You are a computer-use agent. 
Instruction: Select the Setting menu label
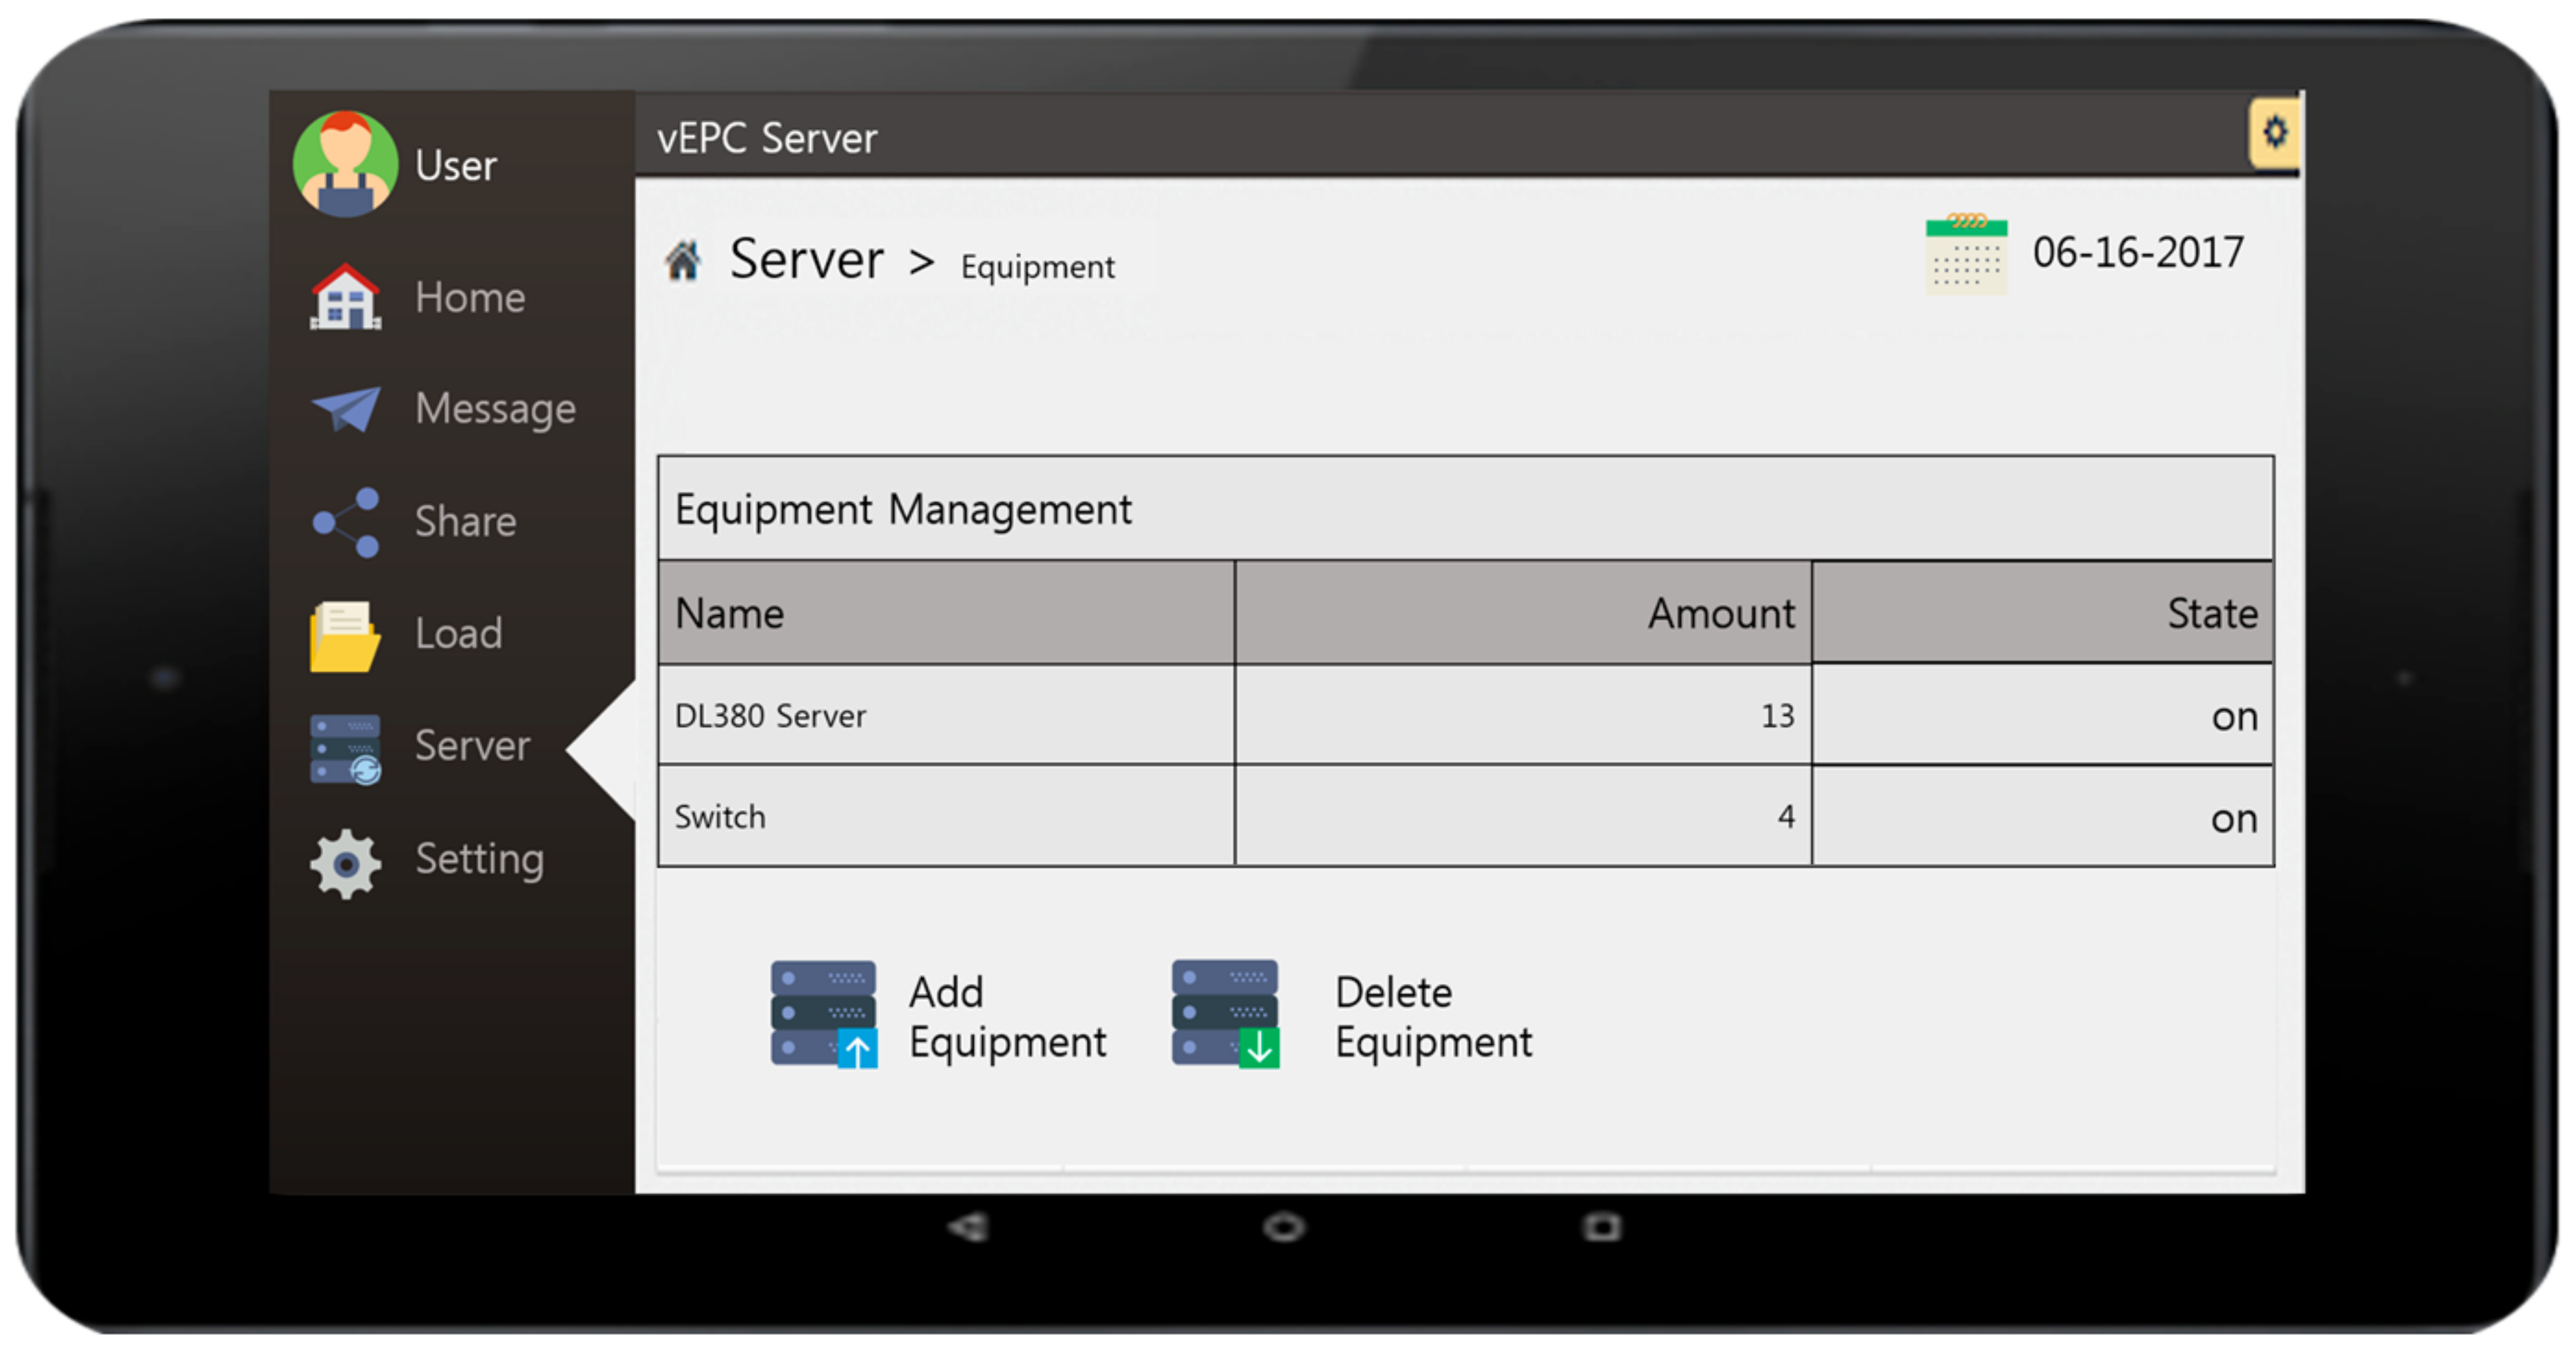click(479, 860)
